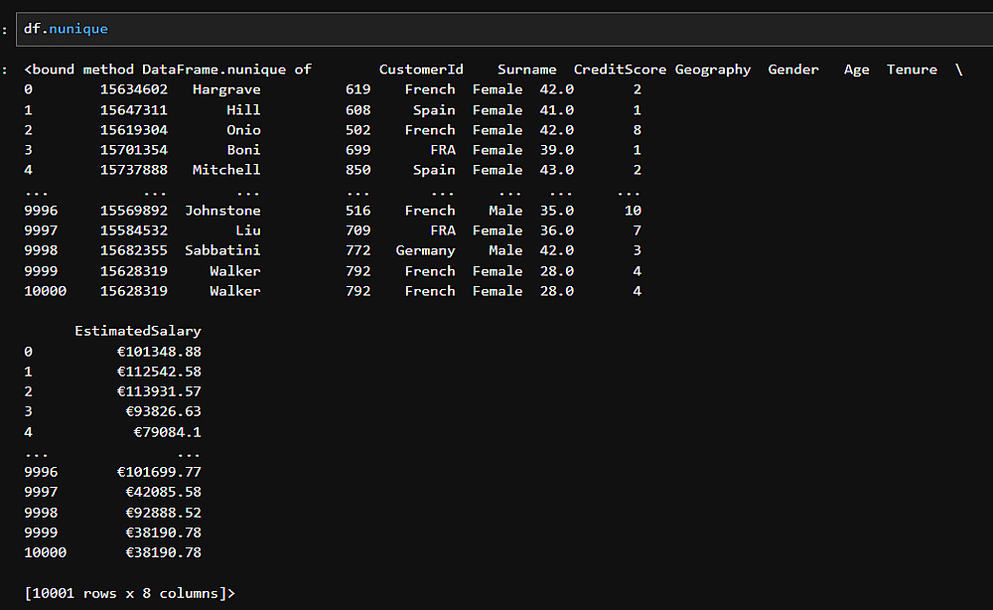Viewport: 993px width, 610px height.
Task: Click the surname Hargrave
Action: [x=226, y=89]
